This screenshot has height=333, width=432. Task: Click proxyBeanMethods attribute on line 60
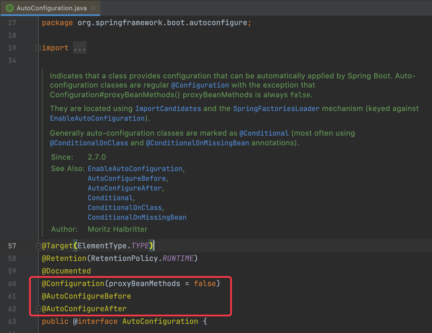144,284
